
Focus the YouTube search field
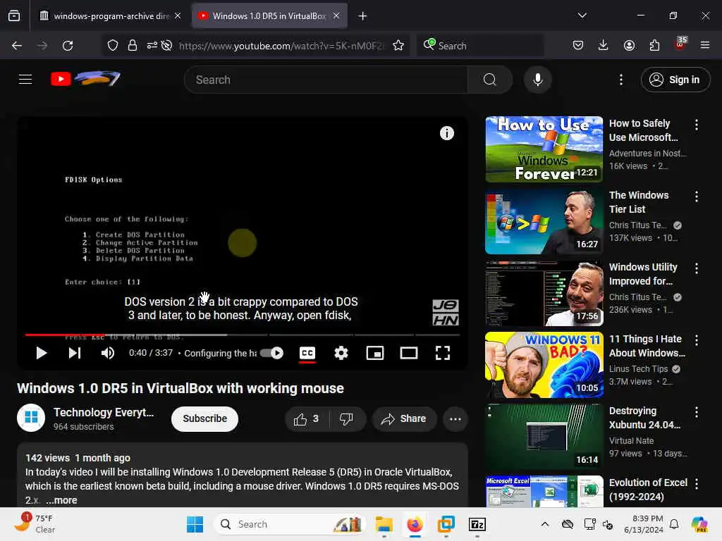click(326, 80)
